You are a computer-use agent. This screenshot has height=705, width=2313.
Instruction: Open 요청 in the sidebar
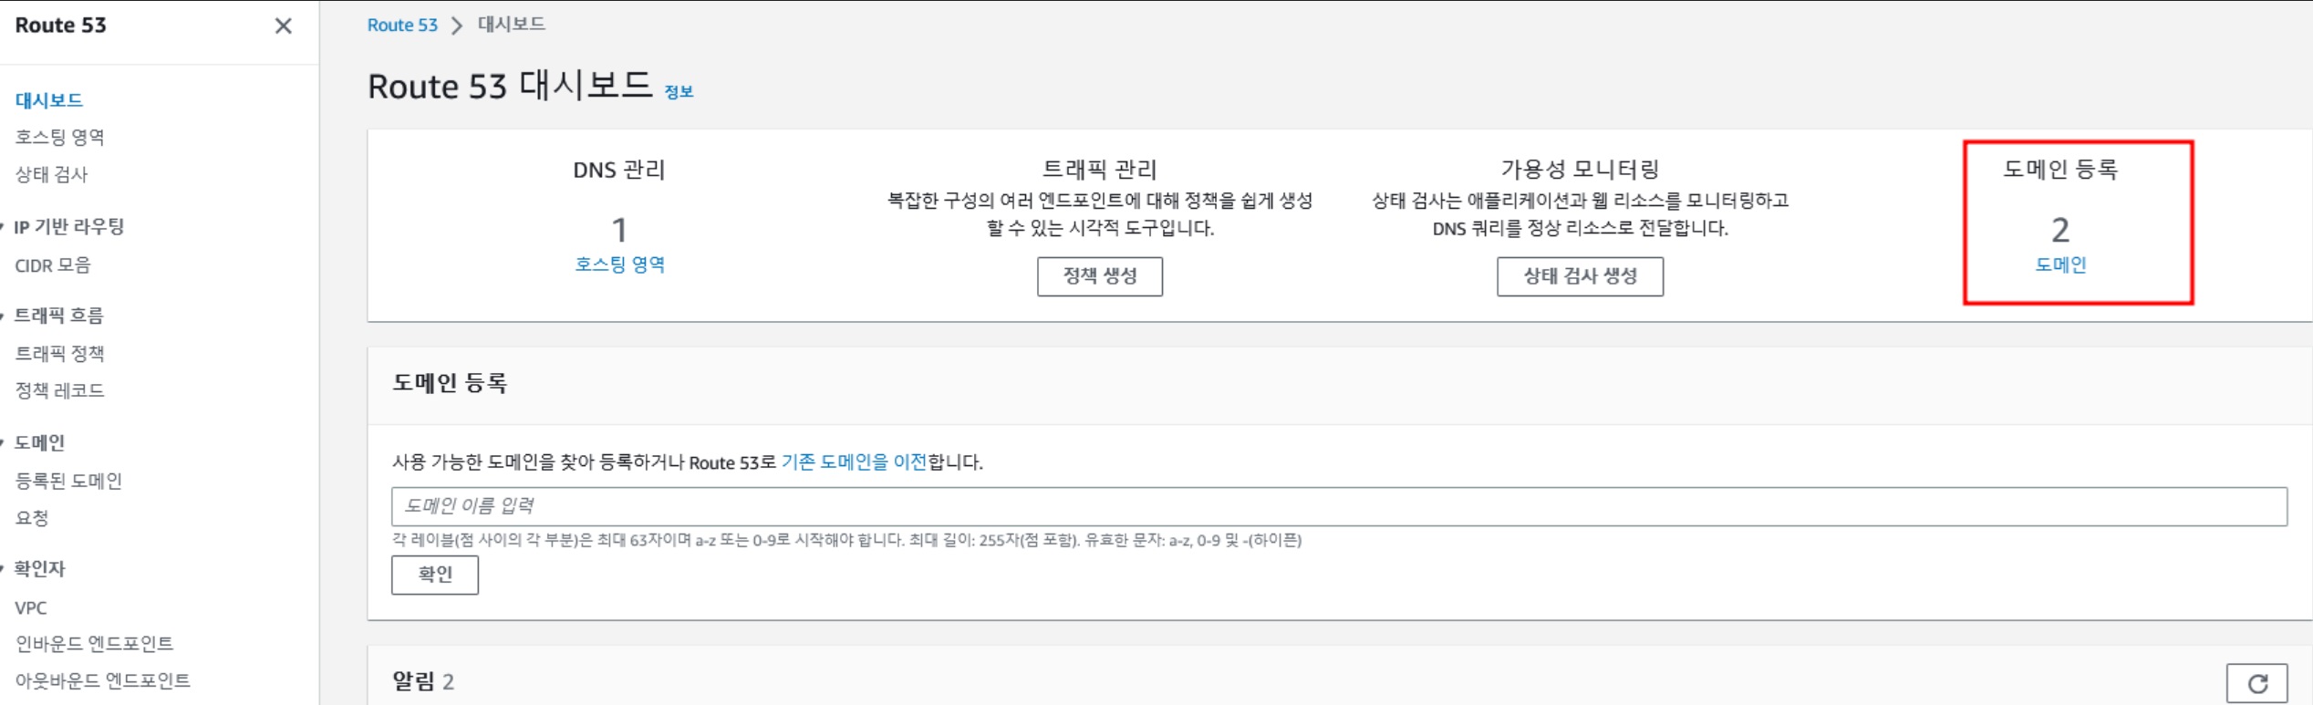click(32, 518)
